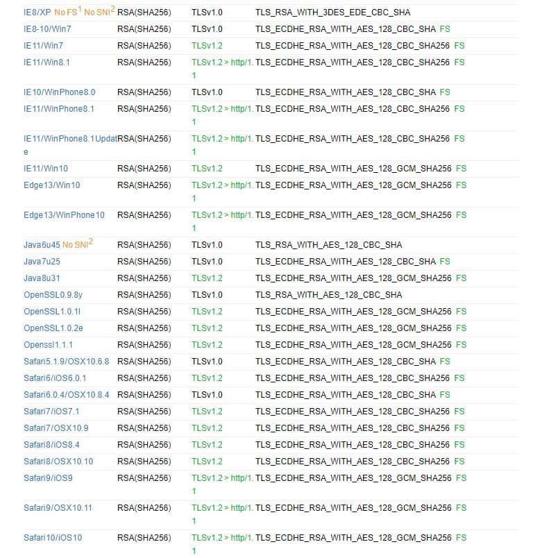Open the Java 6u45 client link

click(42, 245)
